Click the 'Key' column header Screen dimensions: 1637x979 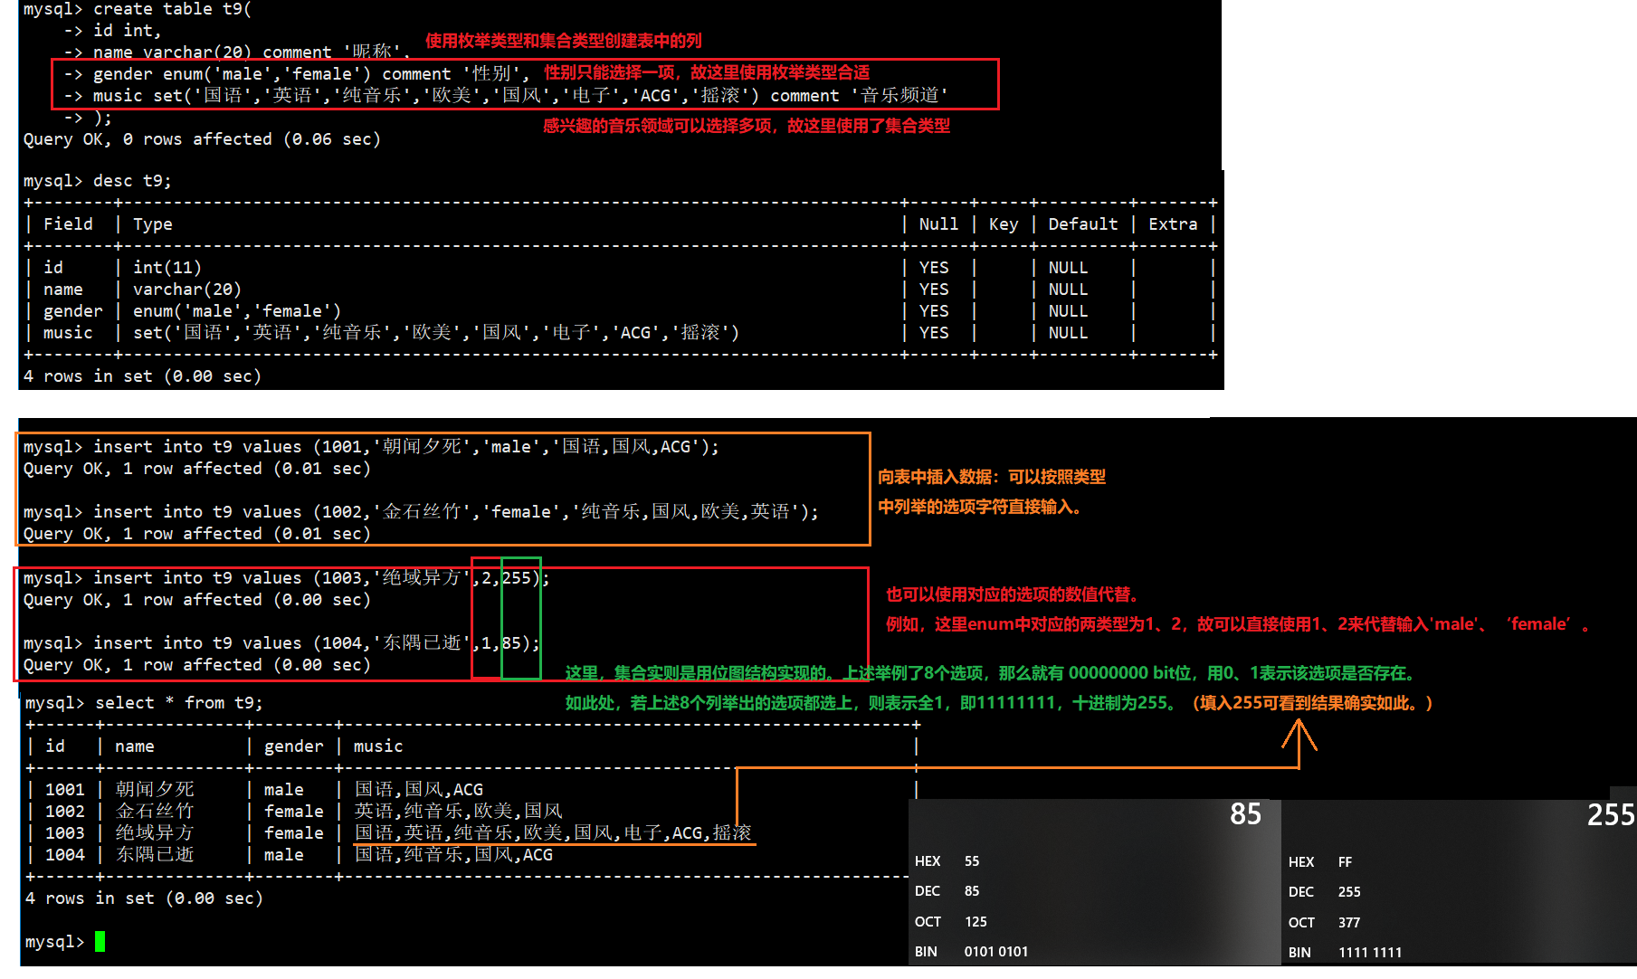(1004, 224)
